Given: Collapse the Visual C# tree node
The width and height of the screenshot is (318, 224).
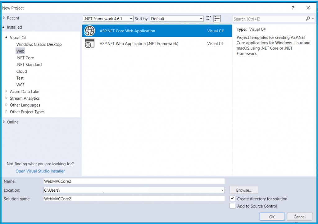Looking at the screenshot, I should [x=6, y=38].
